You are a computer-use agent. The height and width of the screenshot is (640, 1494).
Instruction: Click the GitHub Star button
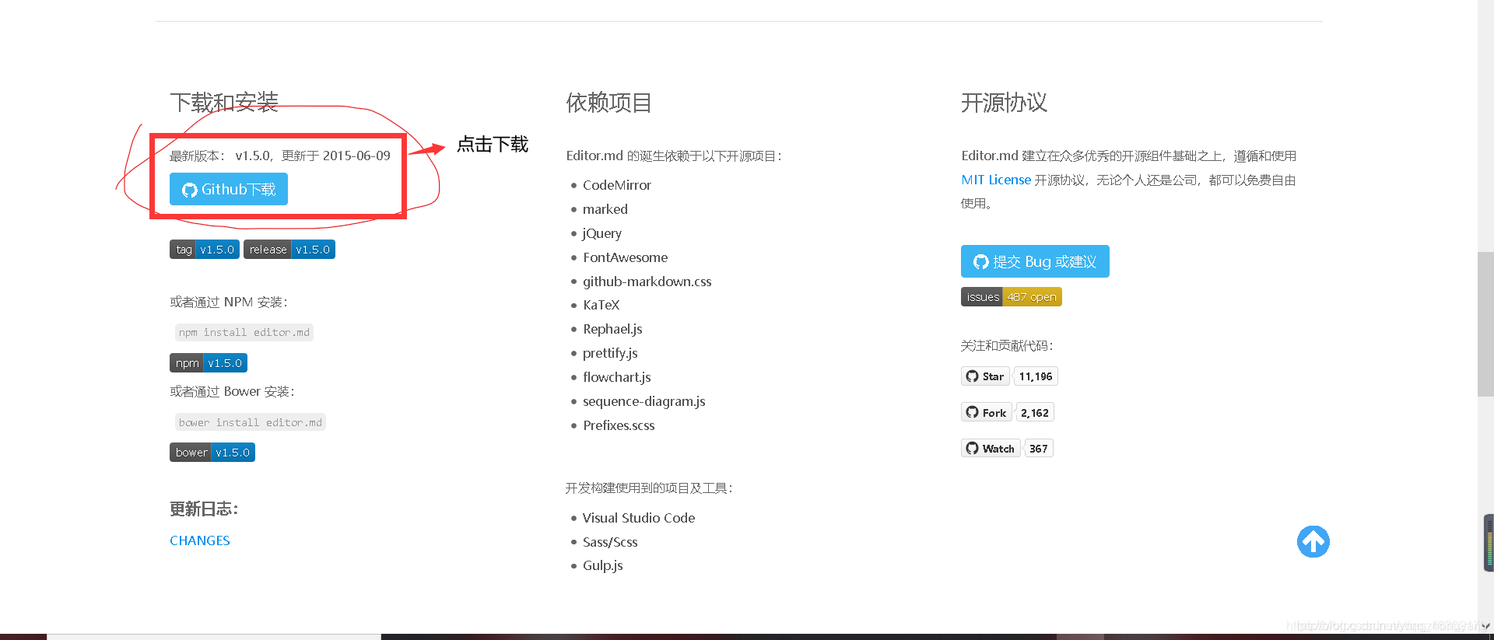985,376
